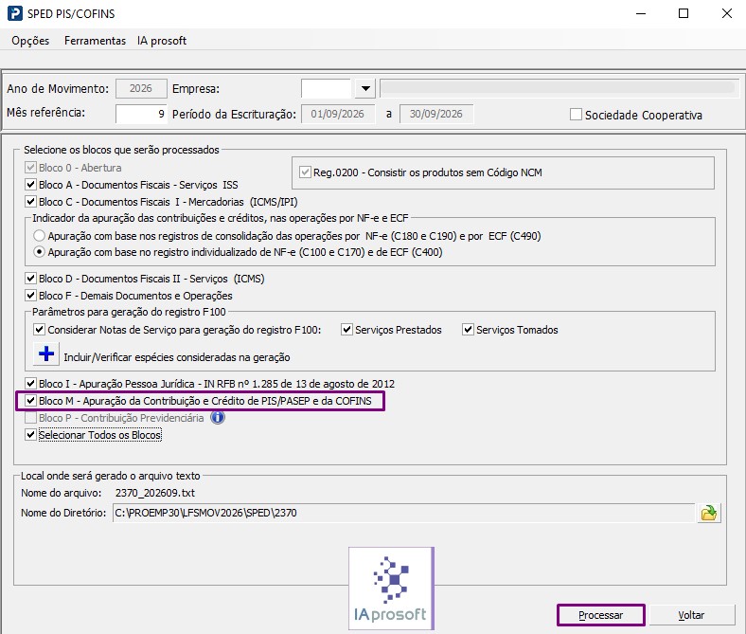Viewport: 746px width, 634px height.
Task: Click the period end date 30/09/2026
Action: tap(436, 115)
